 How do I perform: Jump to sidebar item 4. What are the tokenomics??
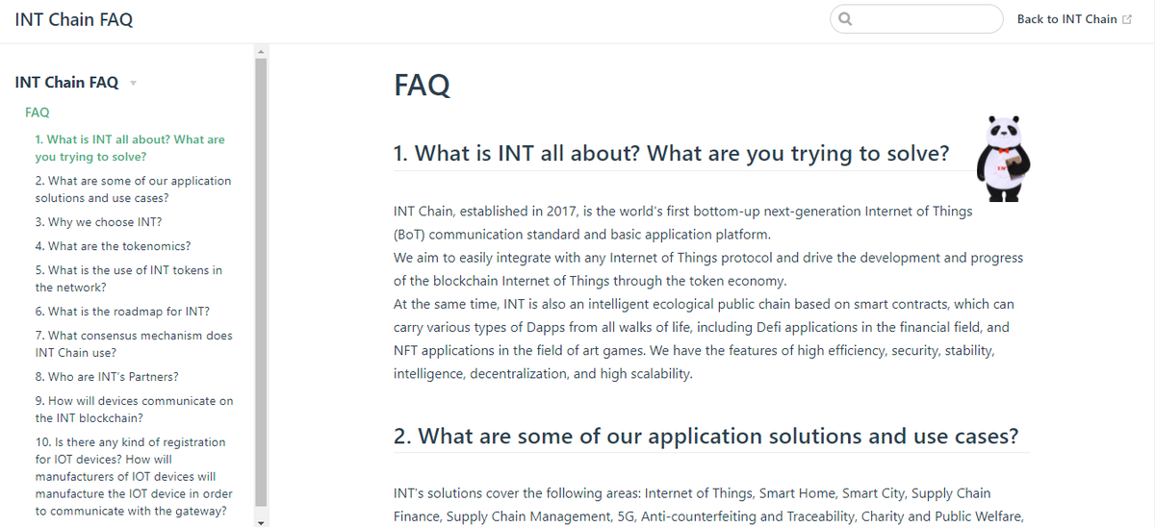click(113, 246)
